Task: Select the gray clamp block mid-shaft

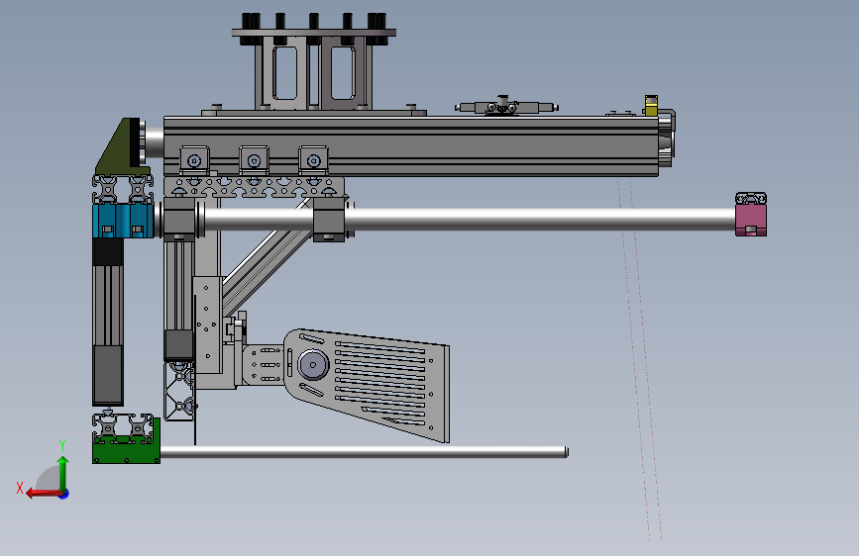Action: coord(329,220)
